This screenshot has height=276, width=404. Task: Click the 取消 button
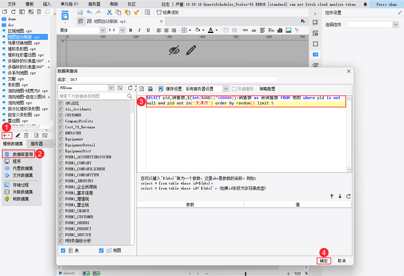point(341,261)
